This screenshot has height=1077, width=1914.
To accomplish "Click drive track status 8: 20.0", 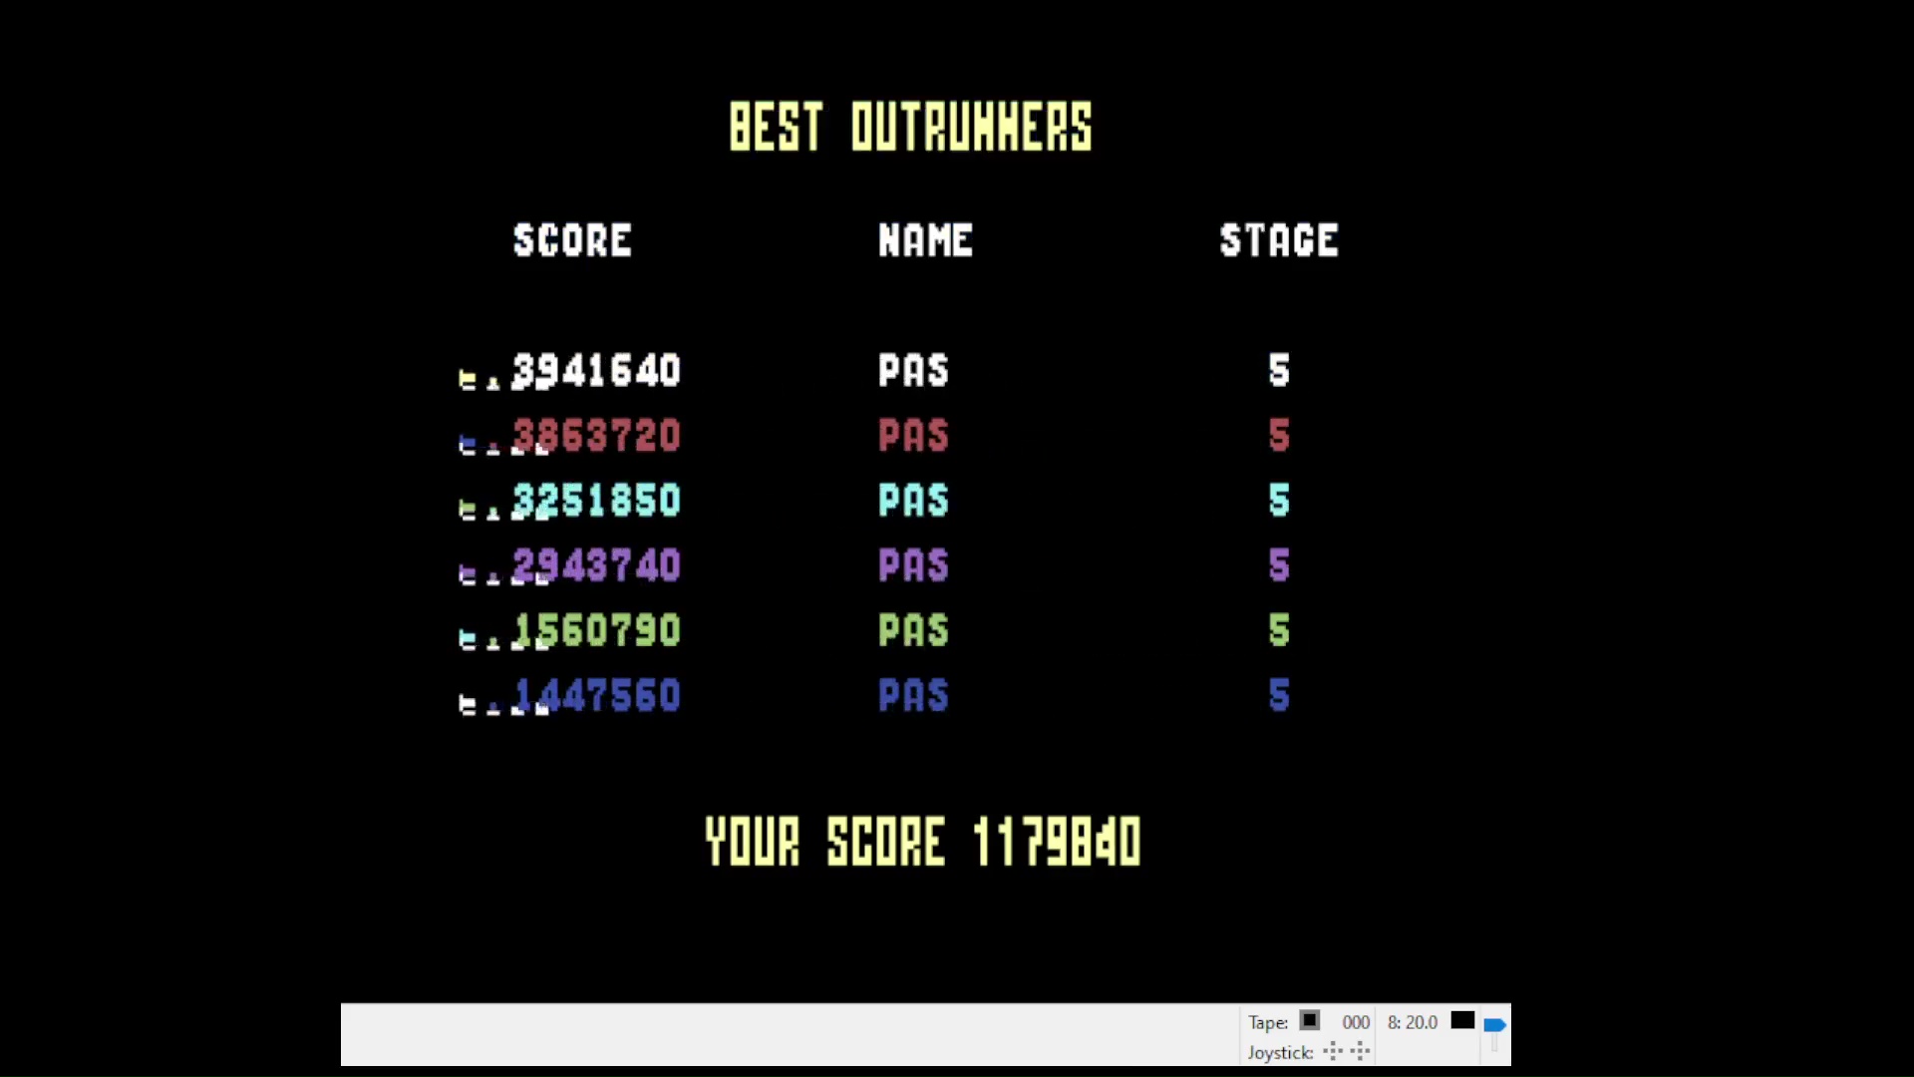I will pyautogui.click(x=1413, y=1022).
